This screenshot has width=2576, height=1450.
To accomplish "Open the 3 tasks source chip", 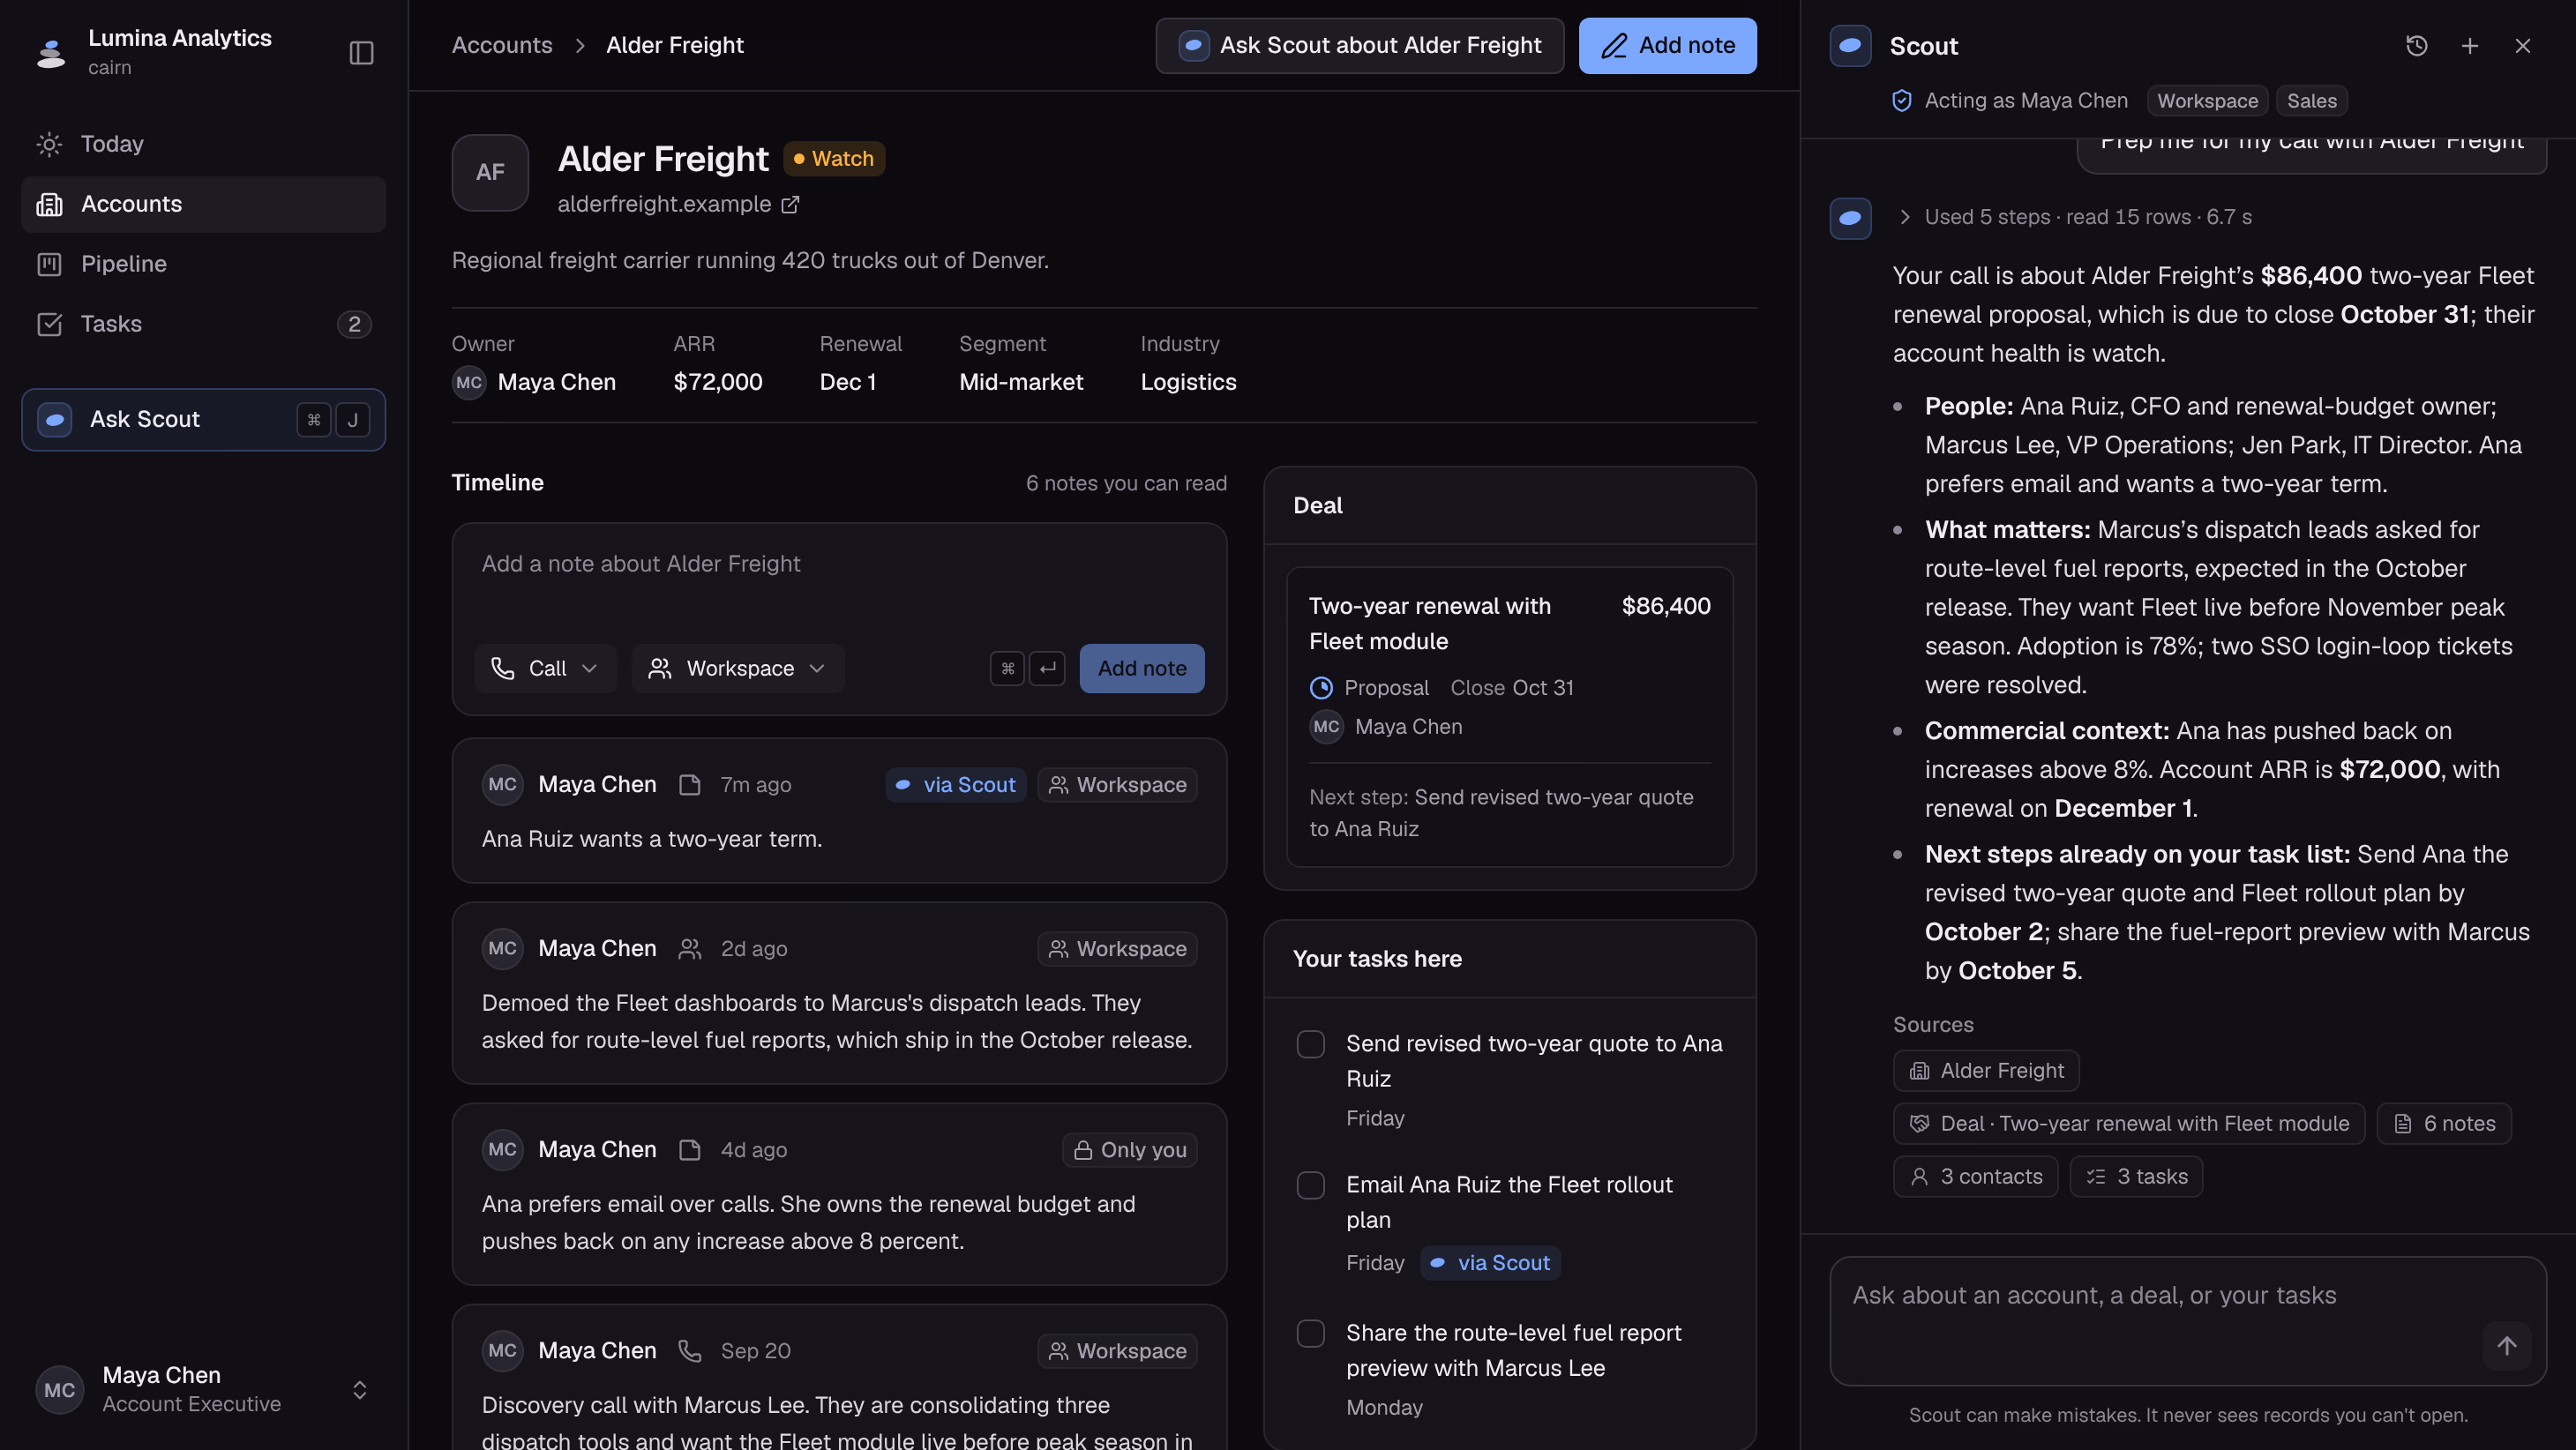I will [x=2135, y=1176].
